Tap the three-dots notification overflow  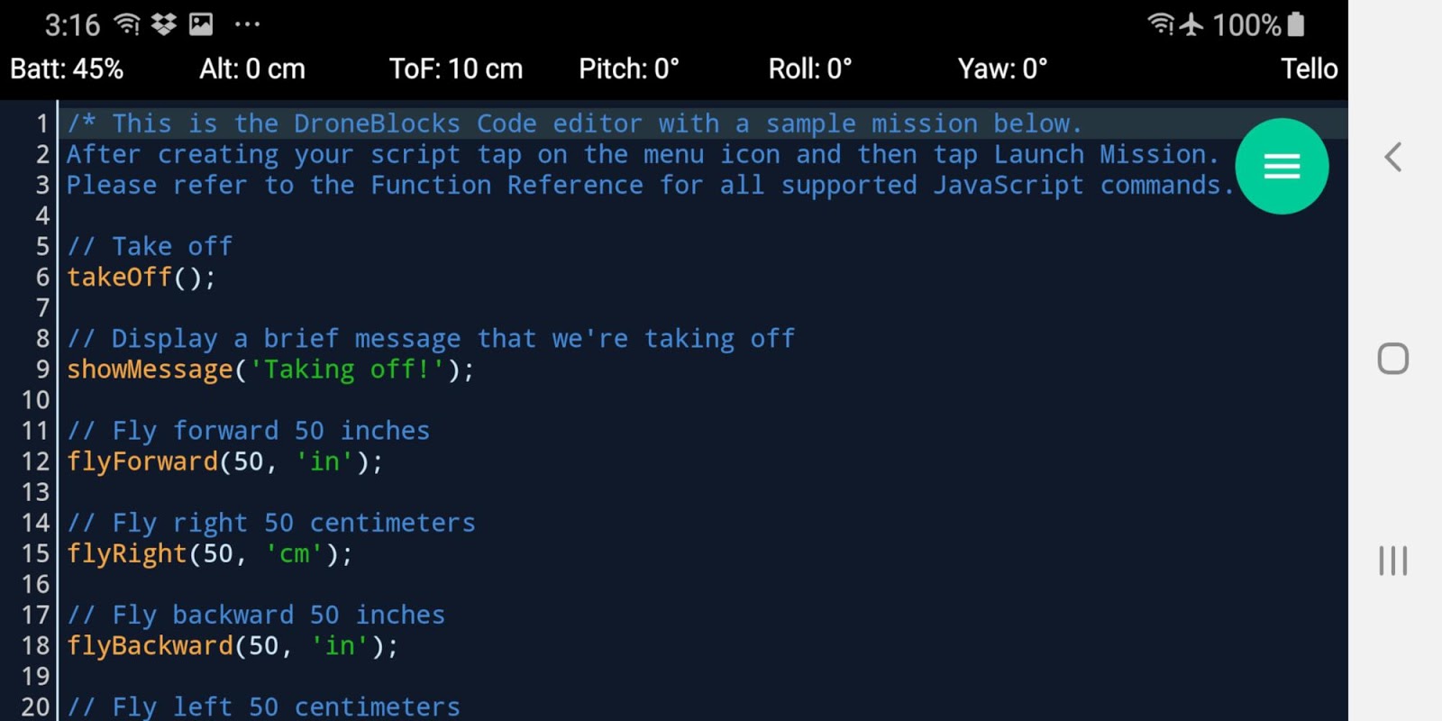coord(247,25)
